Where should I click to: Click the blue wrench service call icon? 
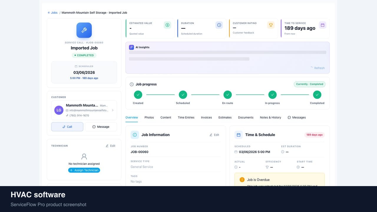(x=84, y=30)
